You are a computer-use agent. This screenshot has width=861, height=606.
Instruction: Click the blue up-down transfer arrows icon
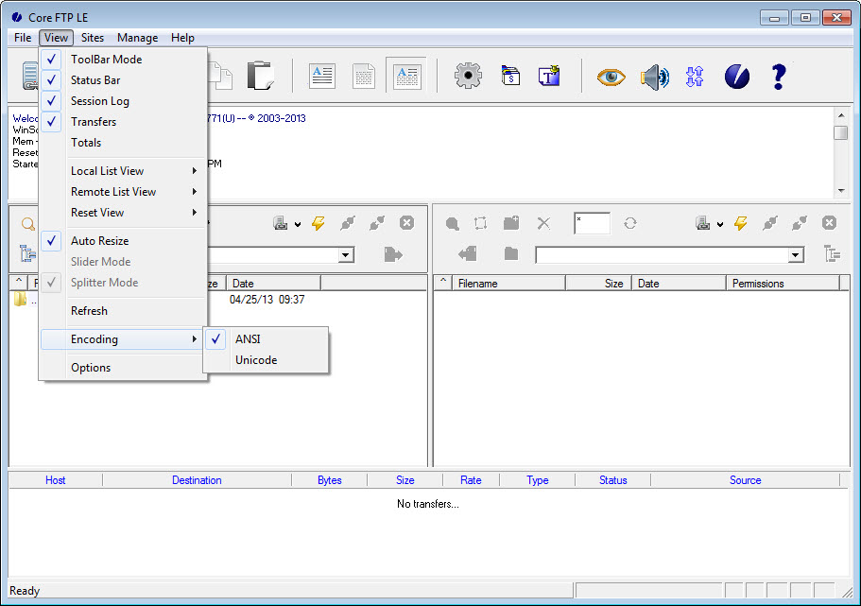tap(695, 77)
